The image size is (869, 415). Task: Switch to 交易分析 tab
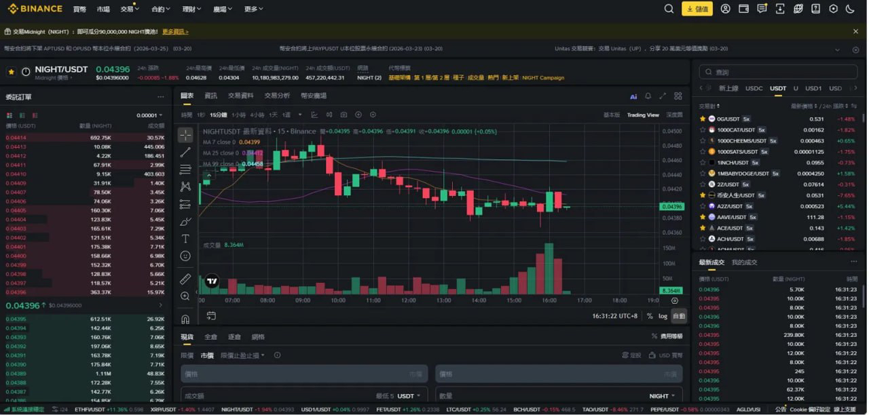click(277, 96)
